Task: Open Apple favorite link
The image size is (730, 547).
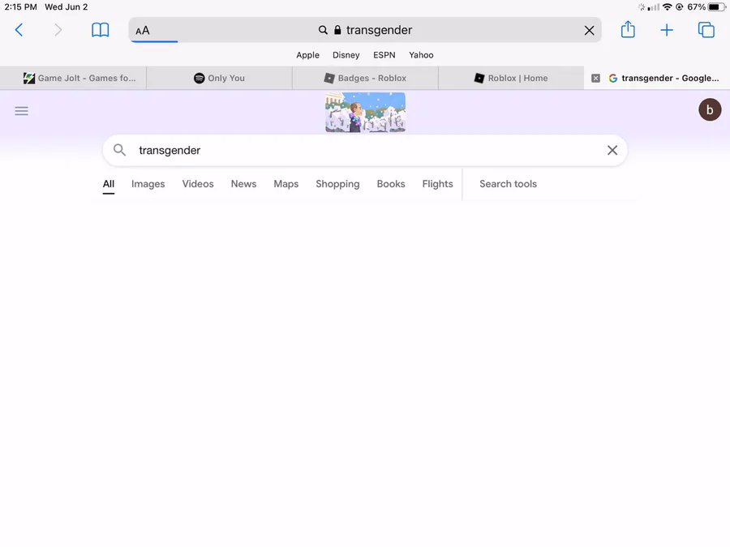Action: coord(307,55)
